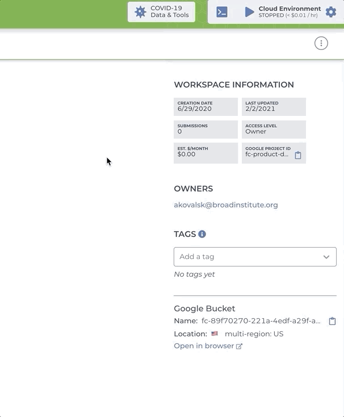344x417 pixels.
Task: Click the COVID-19 virus icon
Action: (x=140, y=12)
